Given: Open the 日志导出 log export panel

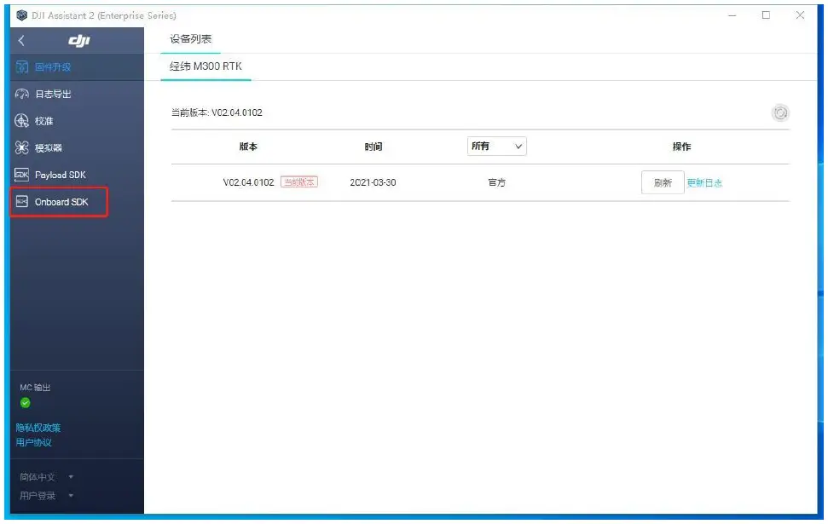Looking at the screenshot, I should 51,95.
